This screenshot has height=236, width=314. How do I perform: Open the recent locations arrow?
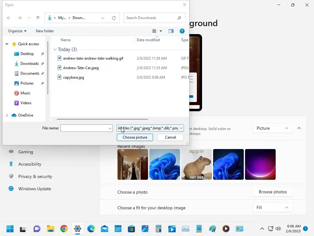tap(29, 18)
